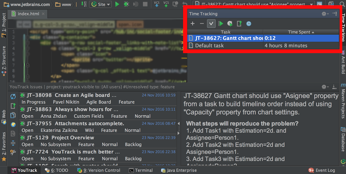This screenshot has height=174, width=346.
Task: Refresh the YouTrack issues list
Action: tap(13, 96)
